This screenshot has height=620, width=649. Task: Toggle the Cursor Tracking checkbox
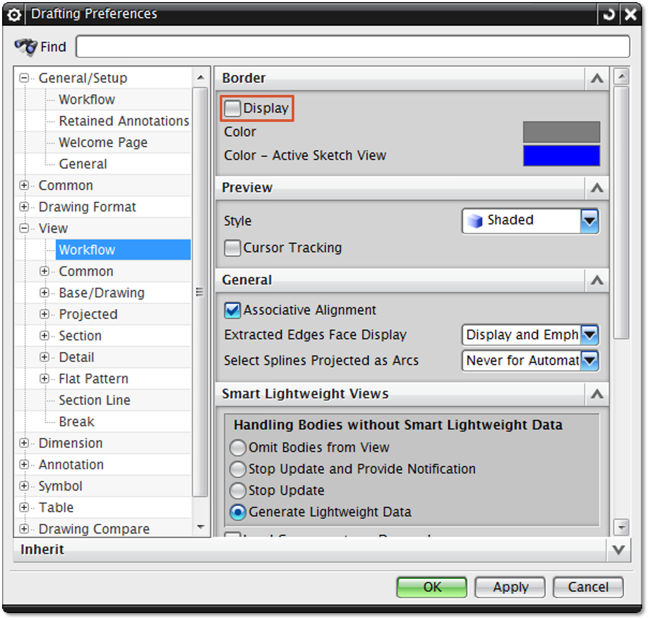(x=232, y=248)
